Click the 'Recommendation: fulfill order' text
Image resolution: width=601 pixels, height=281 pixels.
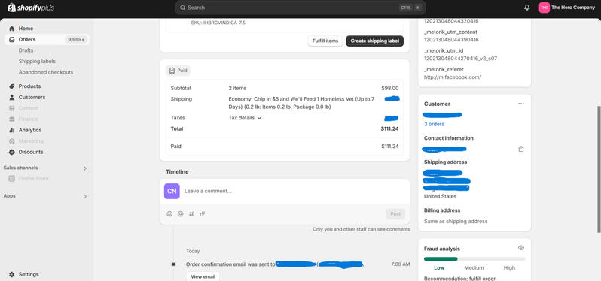click(x=459, y=279)
